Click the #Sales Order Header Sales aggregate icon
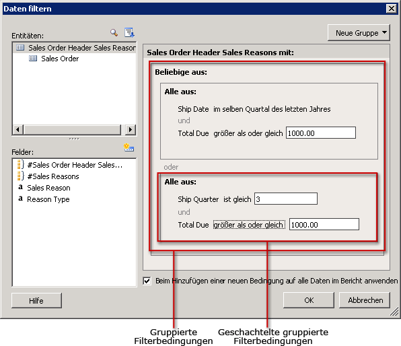This screenshot has height=346, width=401. (x=21, y=164)
